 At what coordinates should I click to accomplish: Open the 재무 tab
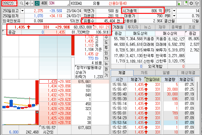click(162, 27)
